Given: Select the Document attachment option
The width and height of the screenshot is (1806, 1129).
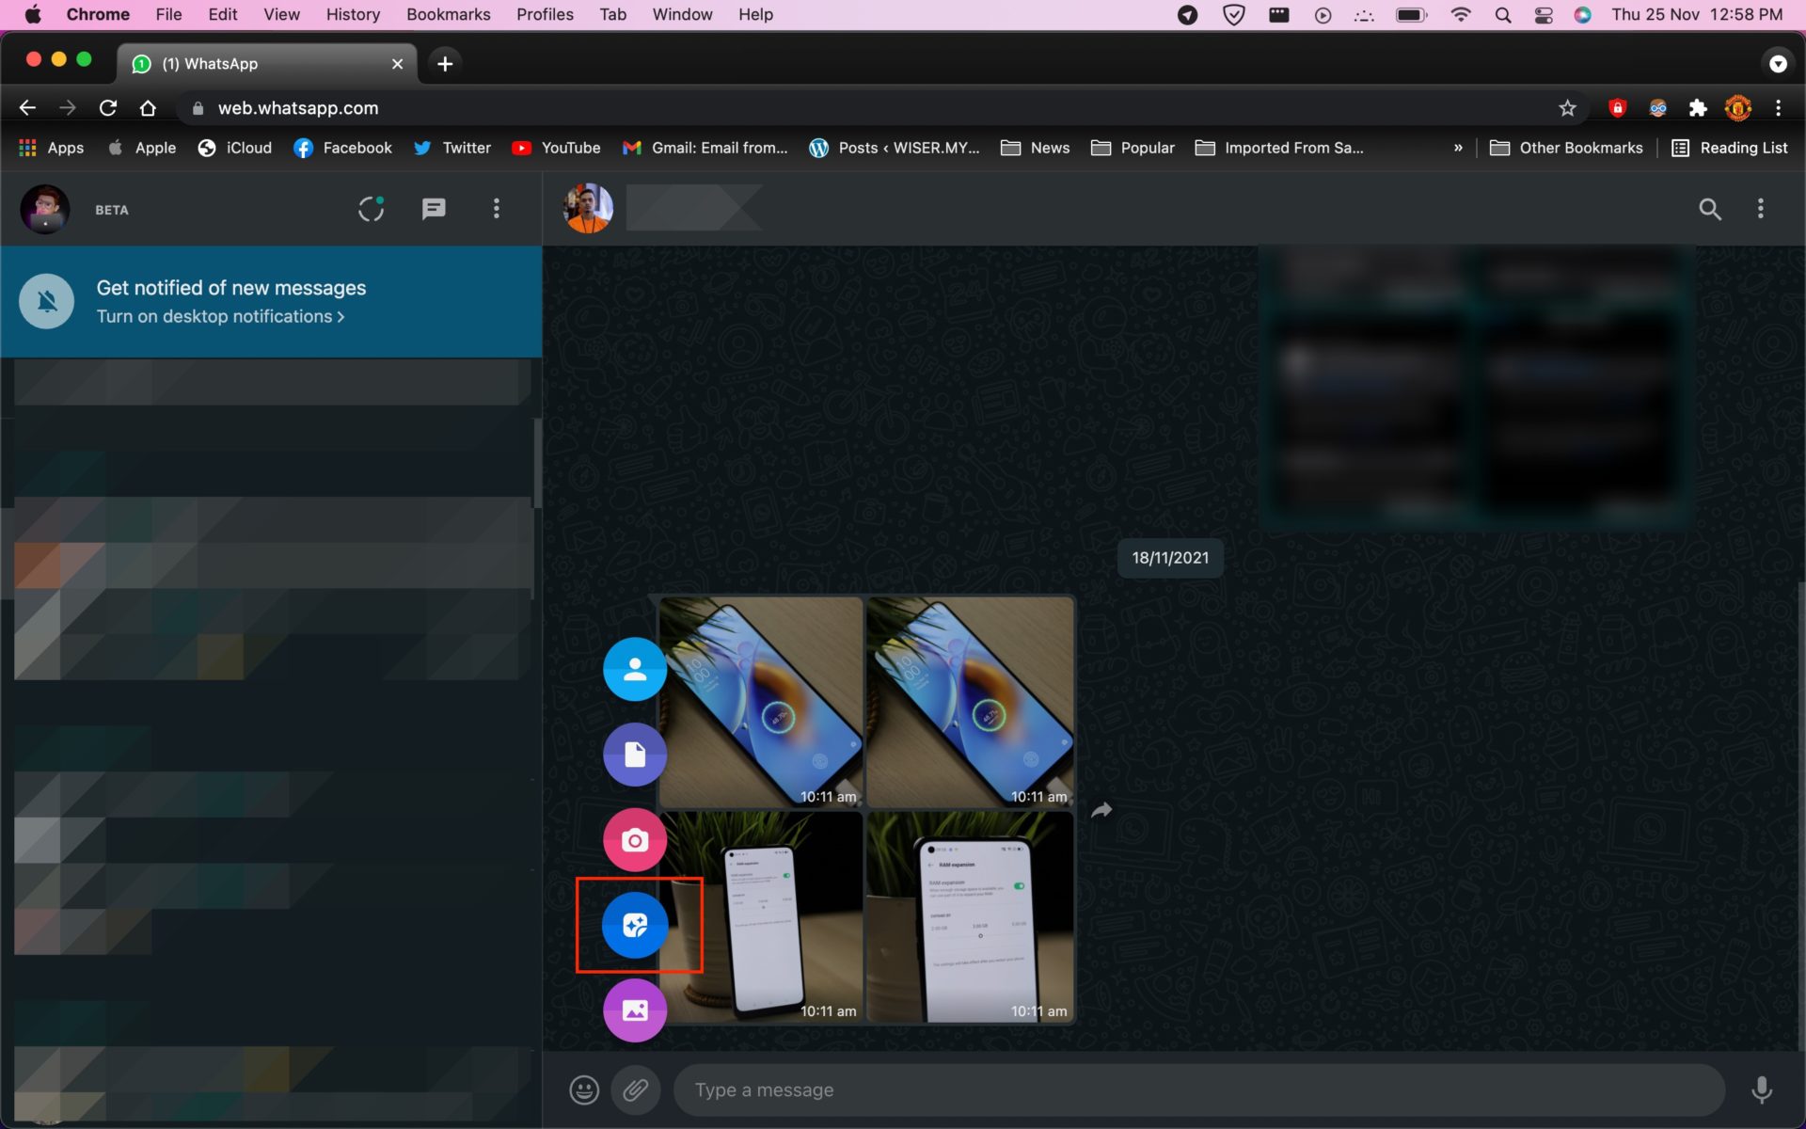Looking at the screenshot, I should point(635,755).
